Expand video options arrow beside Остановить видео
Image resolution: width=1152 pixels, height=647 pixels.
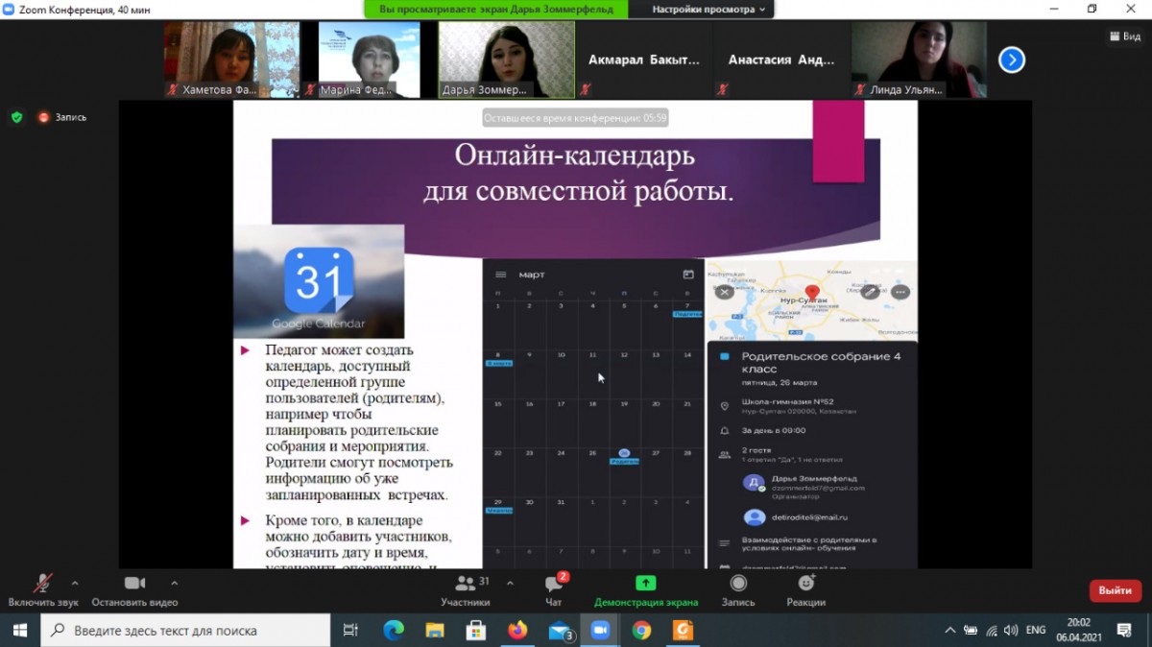pyautogui.click(x=174, y=583)
